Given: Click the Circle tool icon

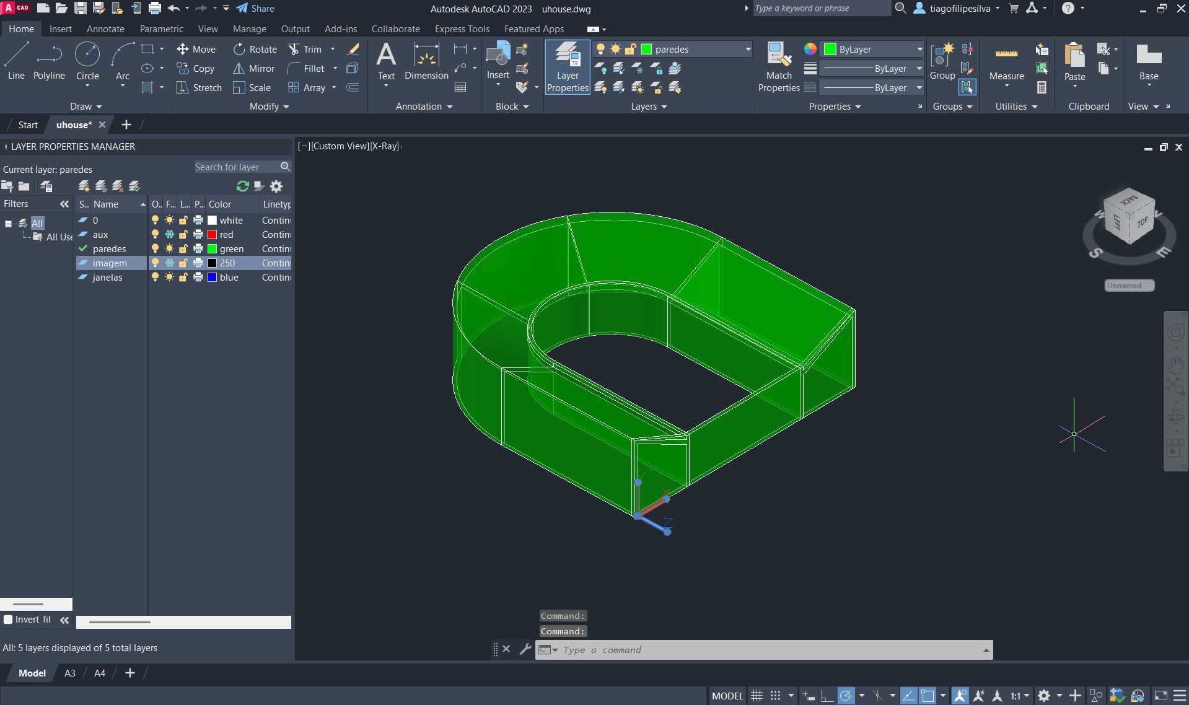Looking at the screenshot, I should coord(87,55).
